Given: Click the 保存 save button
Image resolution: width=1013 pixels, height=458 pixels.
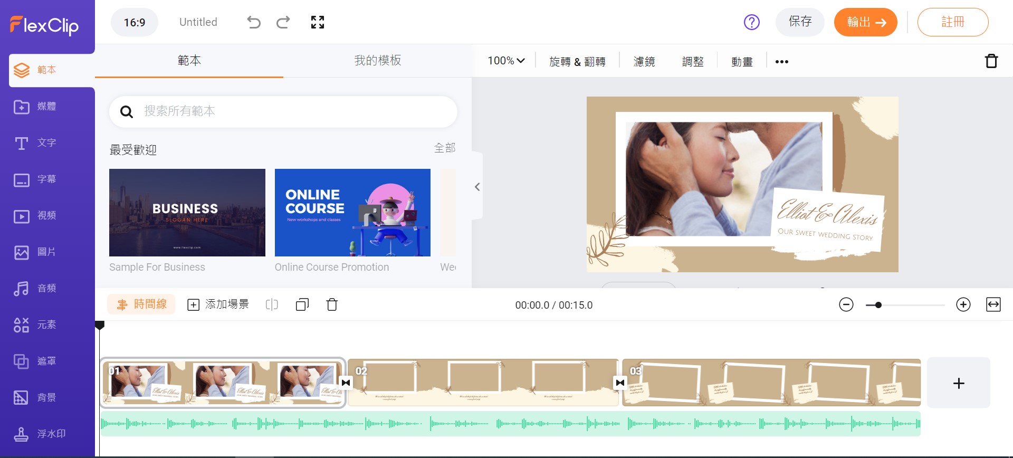Looking at the screenshot, I should pyautogui.click(x=800, y=22).
